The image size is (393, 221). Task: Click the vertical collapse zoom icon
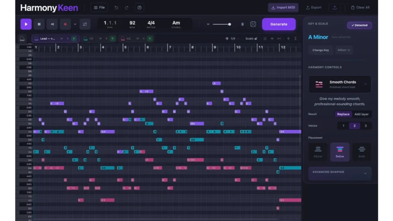coord(288,39)
